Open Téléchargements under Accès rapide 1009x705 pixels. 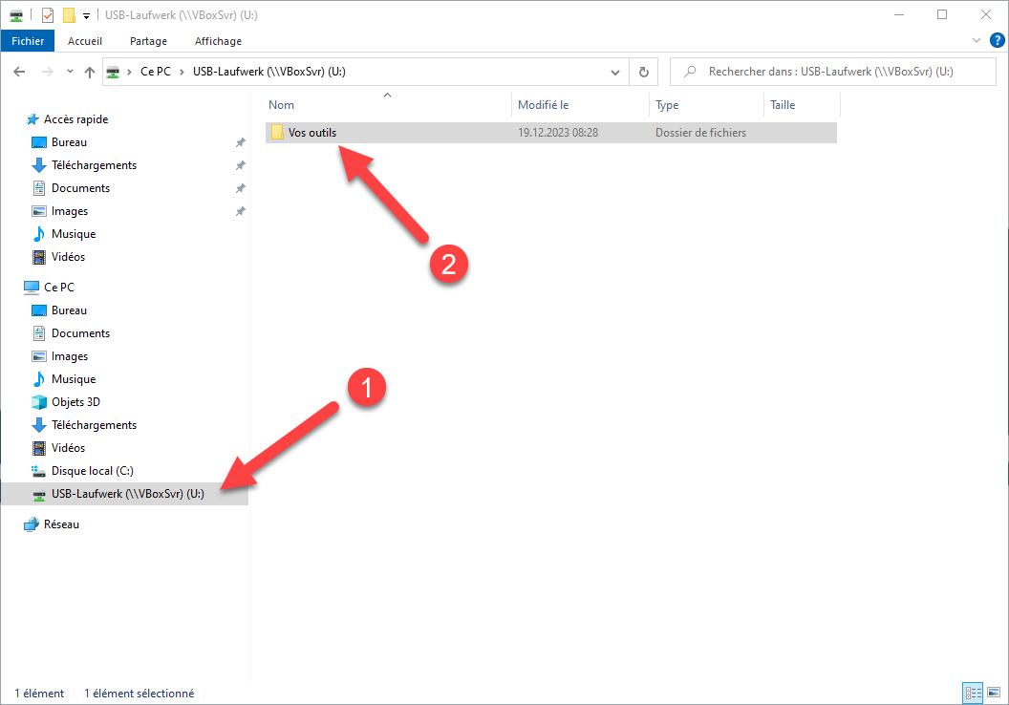click(94, 165)
